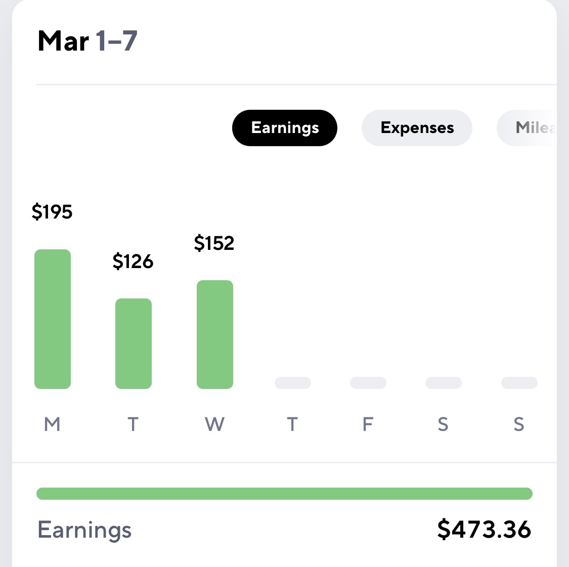Select the F day label
The image size is (569, 567).
pos(368,424)
